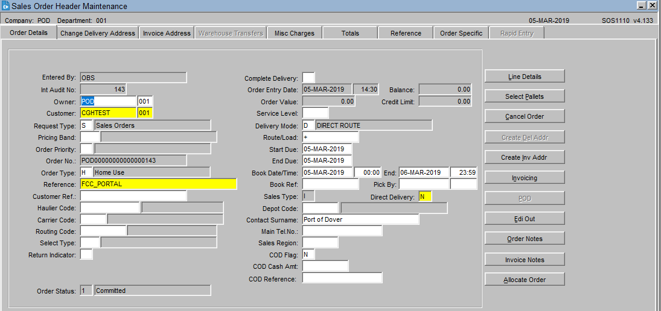The width and height of the screenshot is (661, 311).
Task: Click the Return Indicator box
Action: [x=86, y=254]
